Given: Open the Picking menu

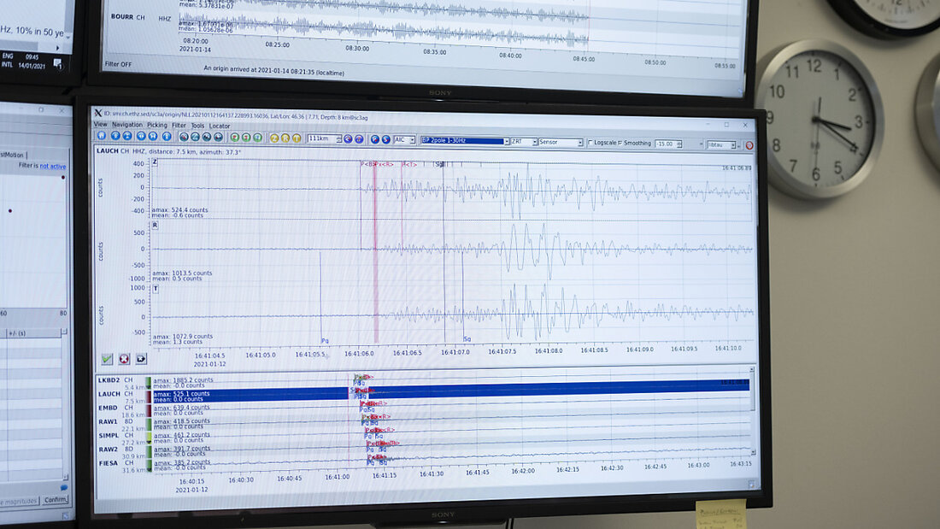Looking at the screenshot, I should (x=157, y=125).
